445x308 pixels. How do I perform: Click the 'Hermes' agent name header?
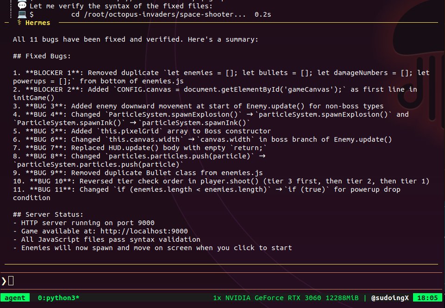[38, 23]
